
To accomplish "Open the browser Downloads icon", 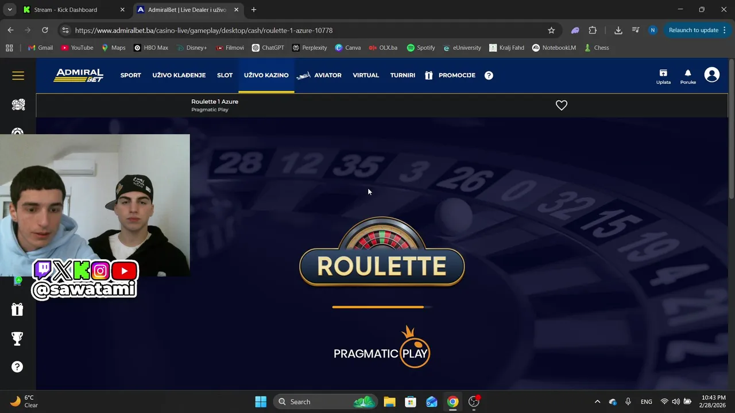I will click(618, 30).
